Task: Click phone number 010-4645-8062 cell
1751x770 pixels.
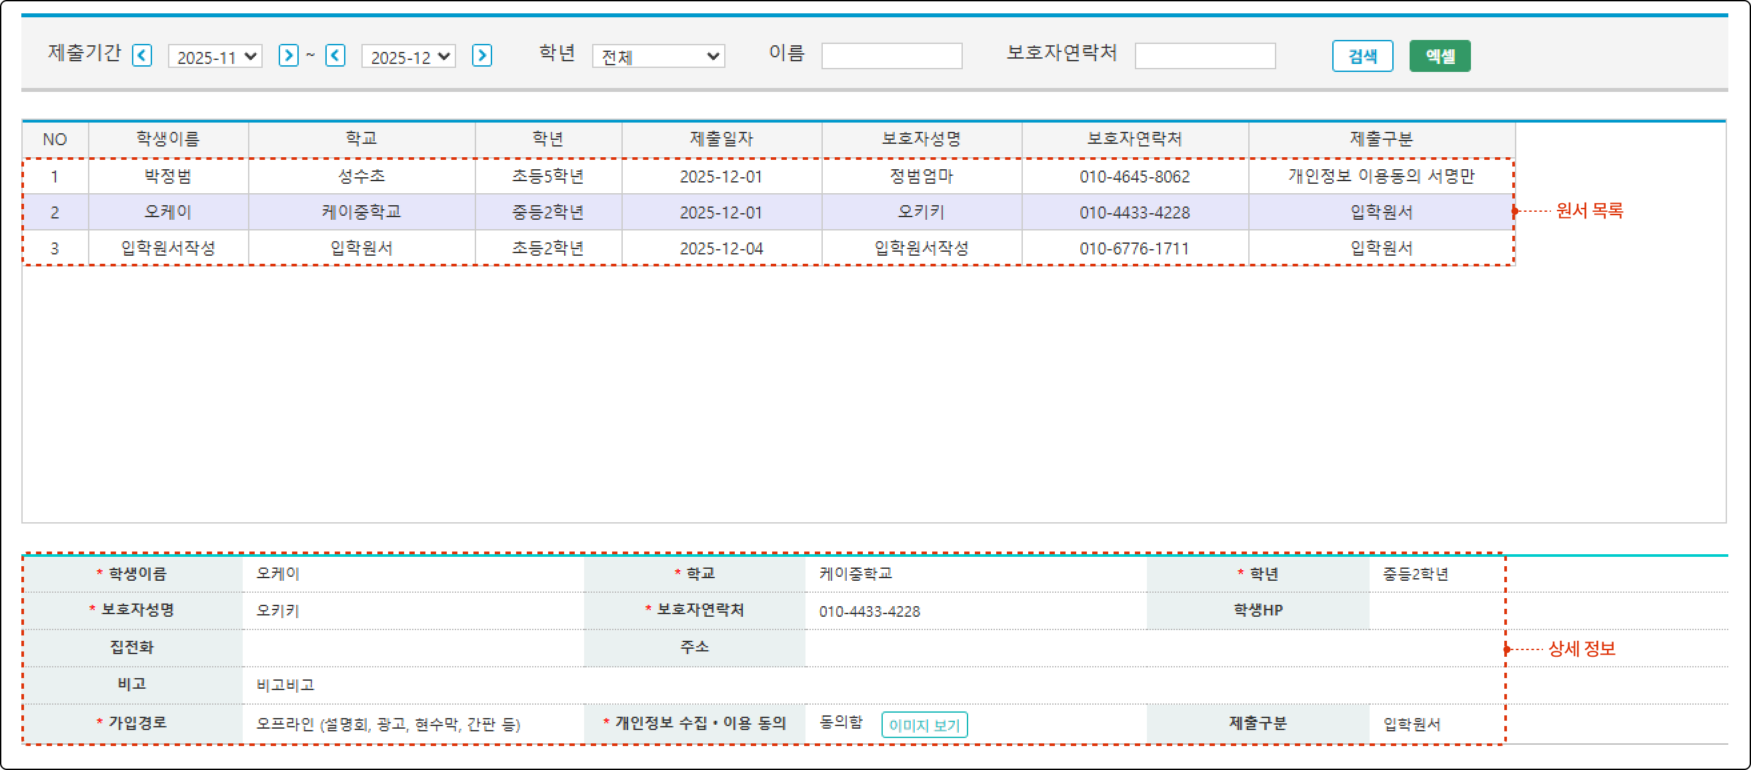Action: click(1134, 177)
